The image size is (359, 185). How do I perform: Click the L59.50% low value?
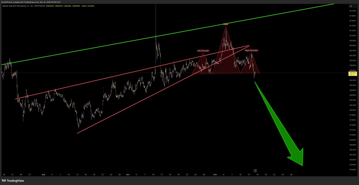(x=67, y=6)
